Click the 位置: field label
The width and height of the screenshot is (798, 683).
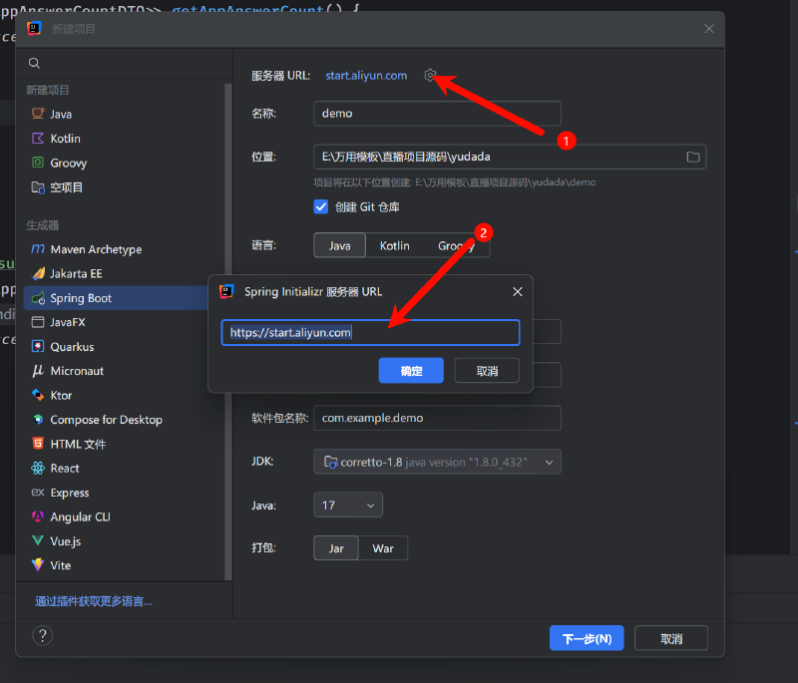[263, 157]
